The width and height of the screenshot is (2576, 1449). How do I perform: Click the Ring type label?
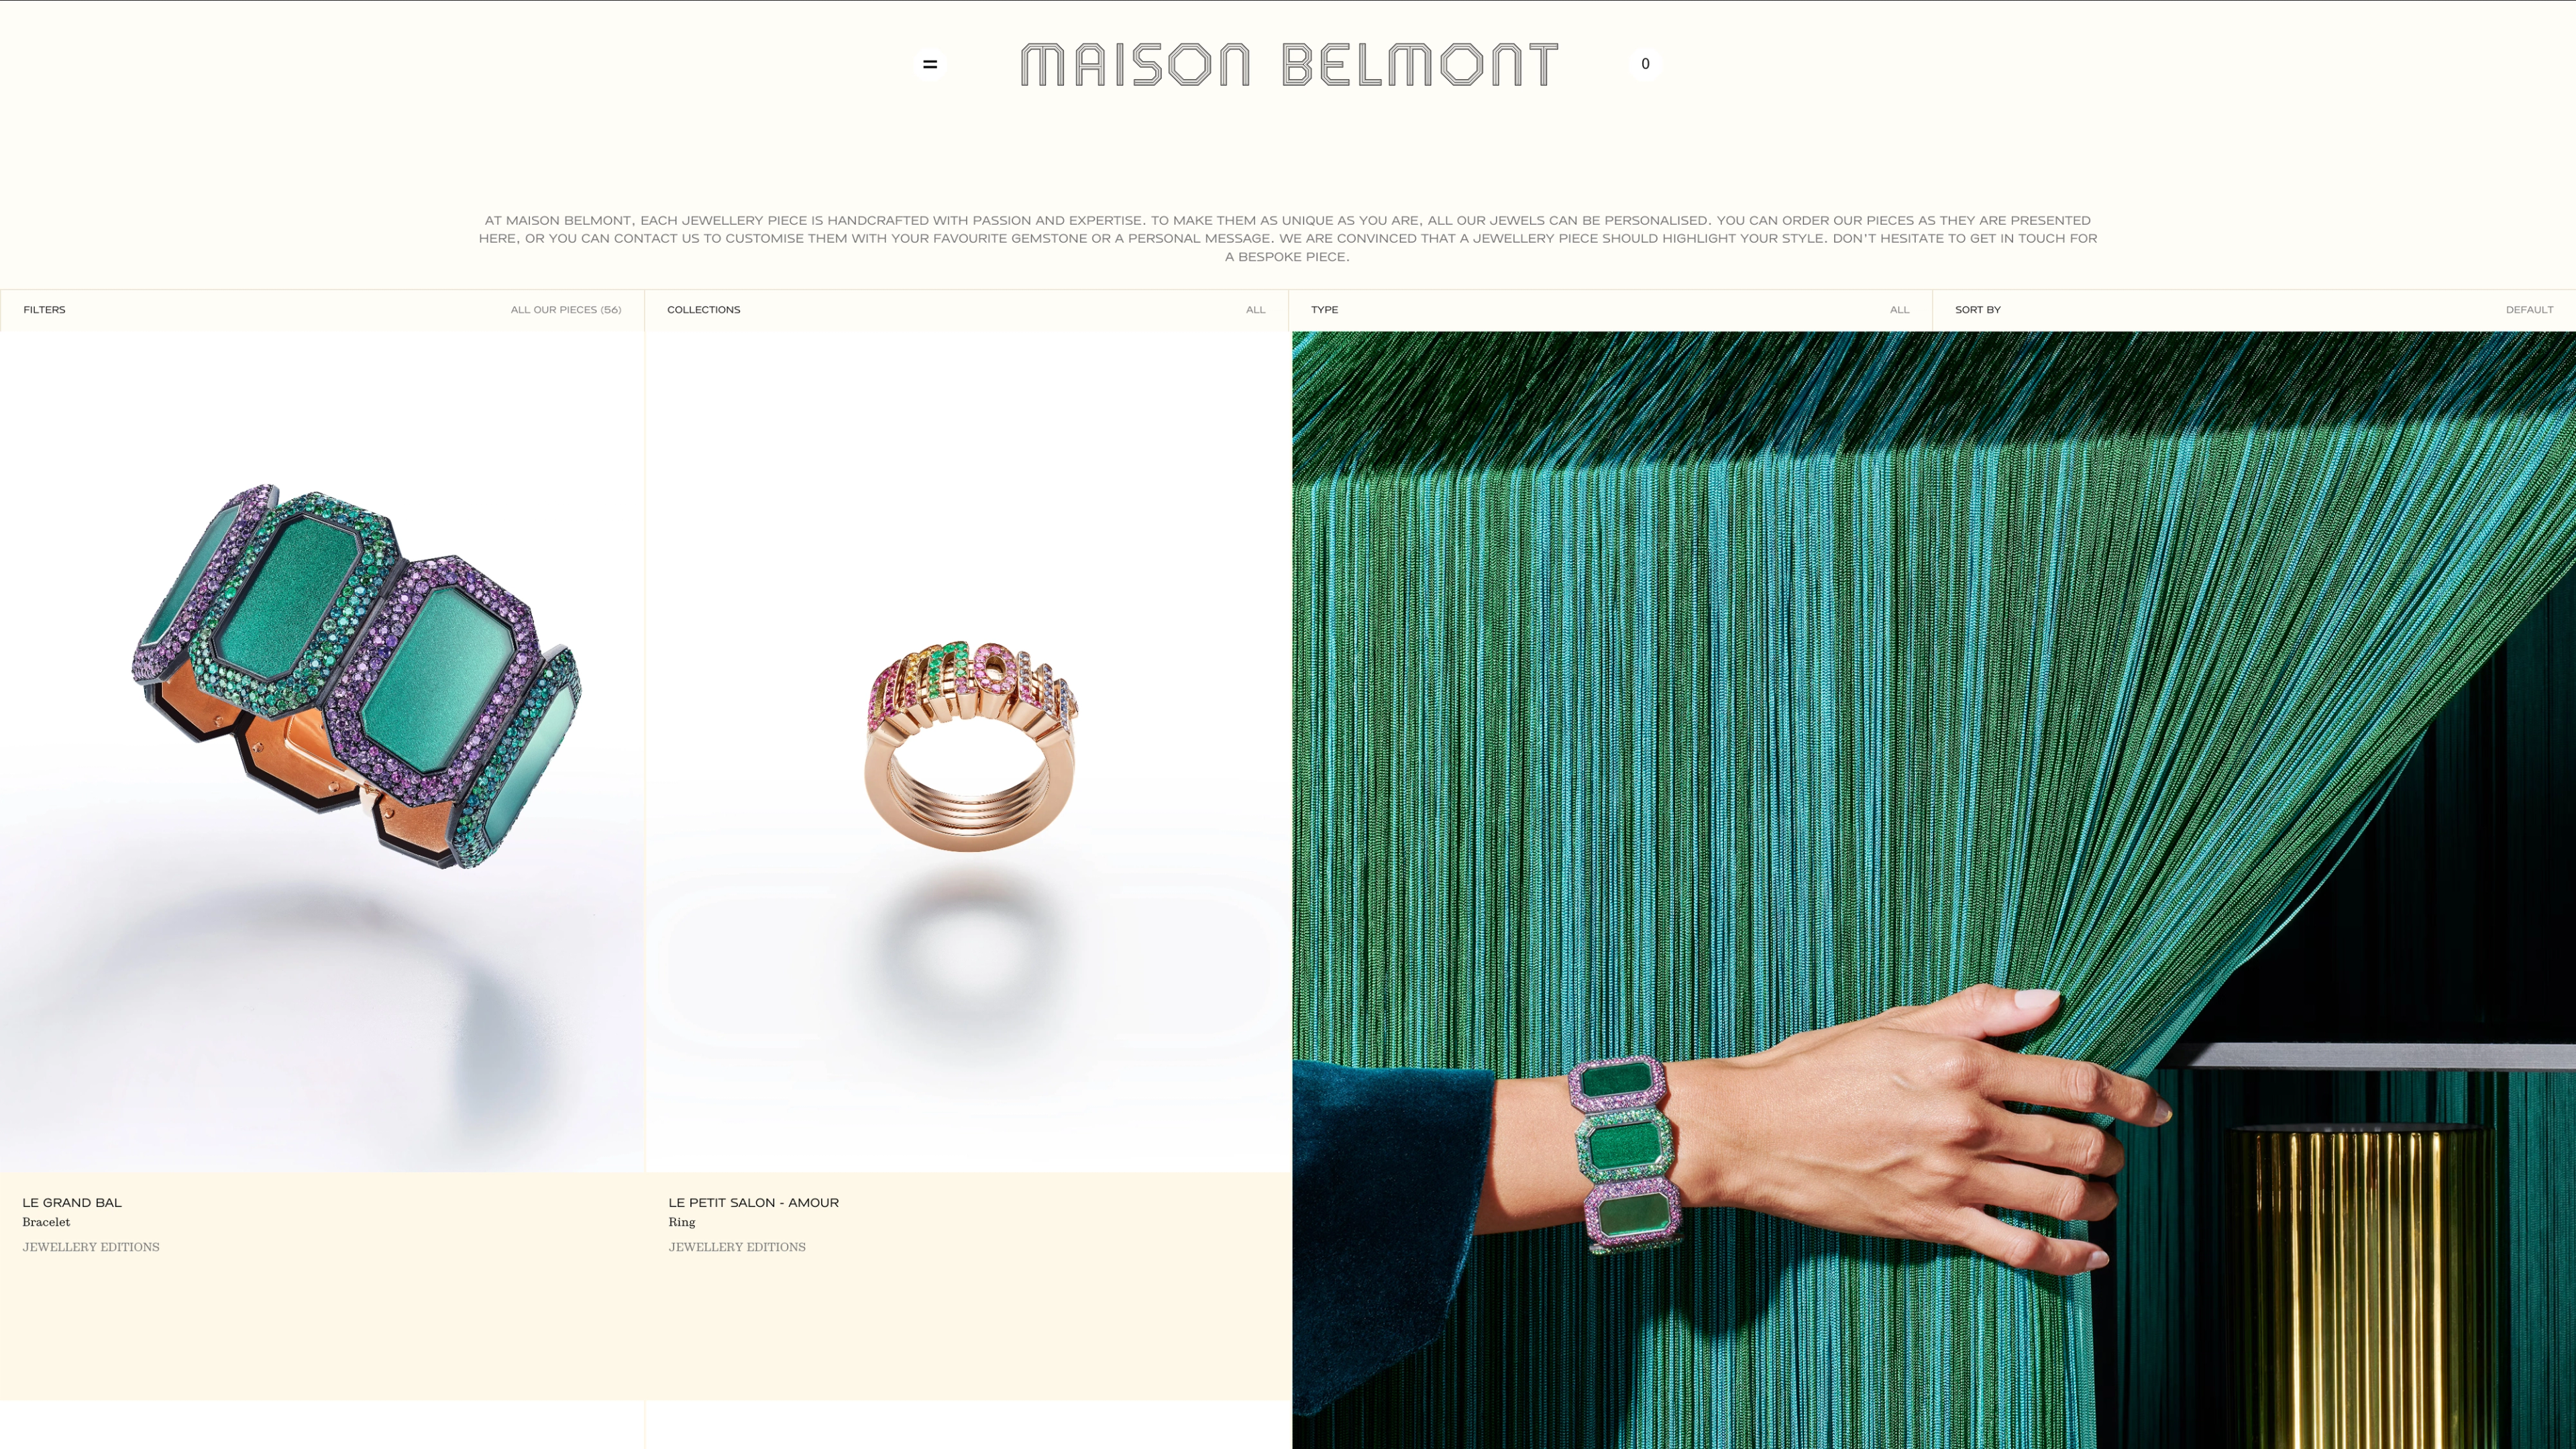click(x=682, y=1222)
